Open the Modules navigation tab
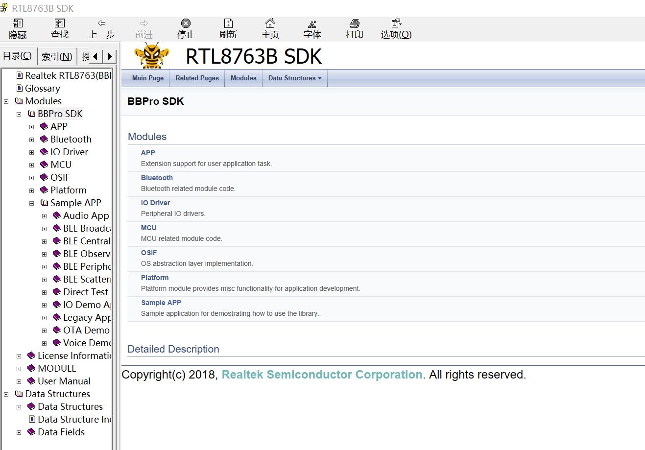 tap(243, 78)
